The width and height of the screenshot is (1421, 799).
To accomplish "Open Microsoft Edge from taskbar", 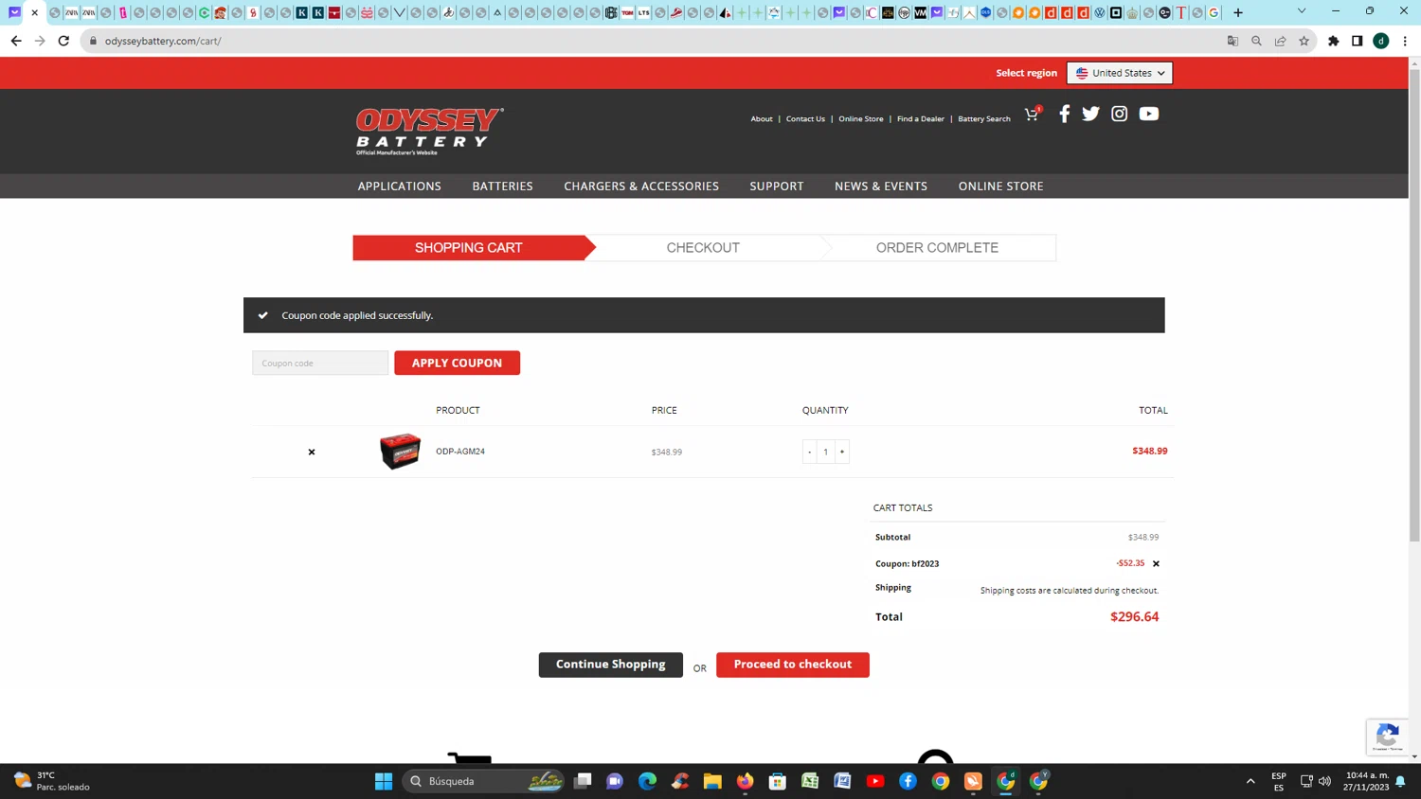I will (647, 781).
